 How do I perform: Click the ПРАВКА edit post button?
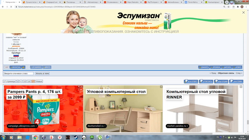click(x=215, y=67)
